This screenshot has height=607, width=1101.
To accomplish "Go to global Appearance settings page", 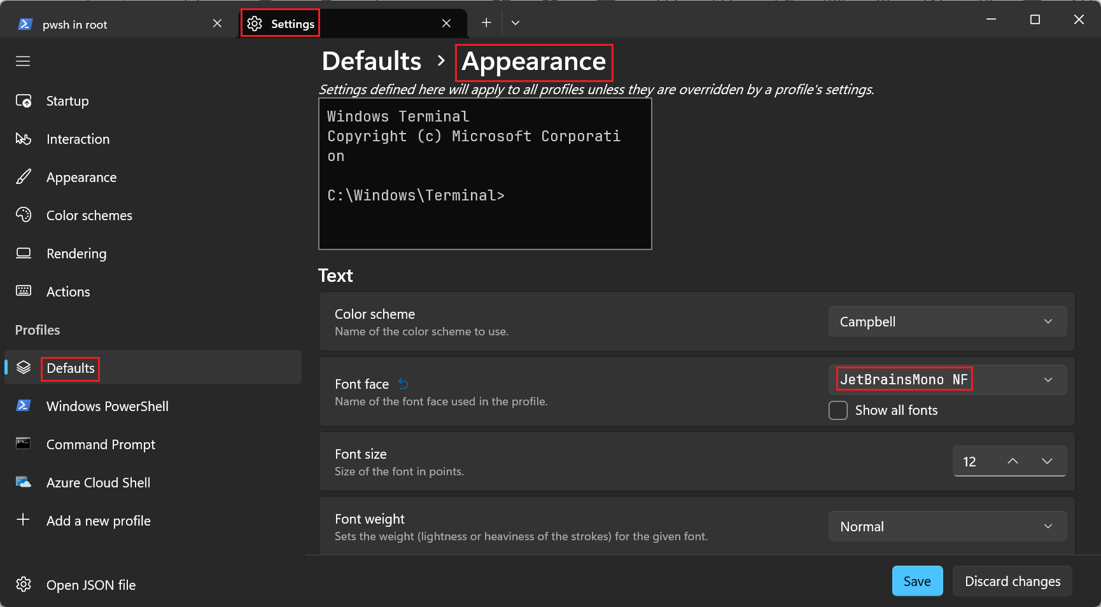I will click(x=153, y=177).
